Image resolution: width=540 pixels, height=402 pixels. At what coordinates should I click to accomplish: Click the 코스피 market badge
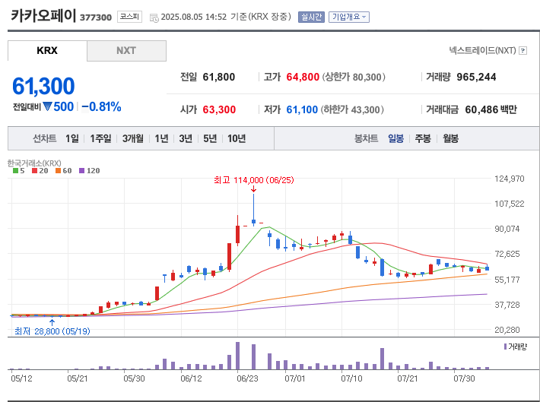pos(129,17)
